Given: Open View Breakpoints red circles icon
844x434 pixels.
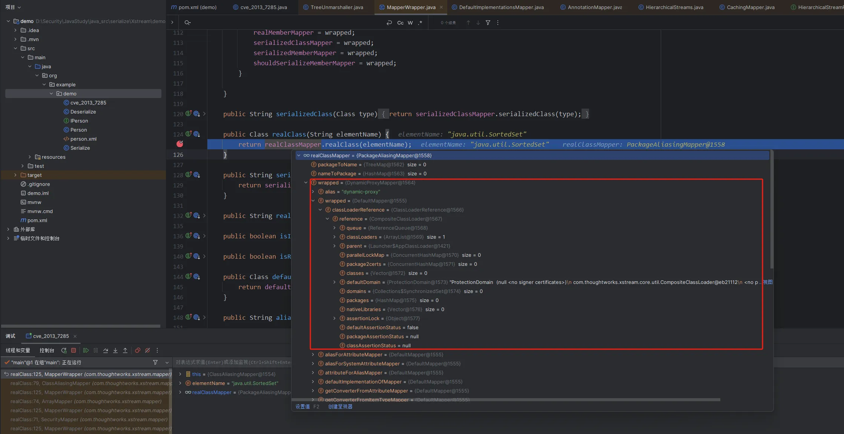Looking at the screenshot, I should tap(138, 350).
